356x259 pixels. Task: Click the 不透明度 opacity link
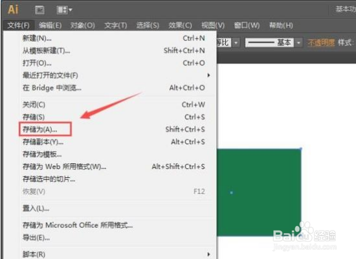tap(321, 43)
